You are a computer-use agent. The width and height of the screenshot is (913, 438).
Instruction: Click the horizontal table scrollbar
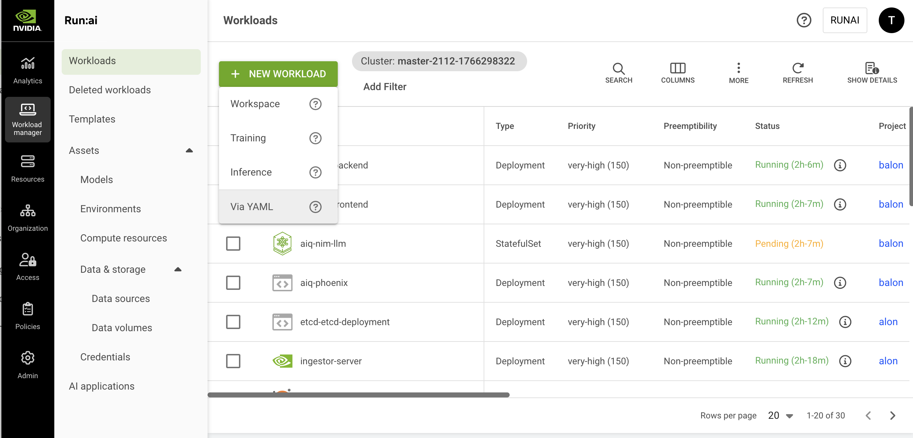[x=358, y=395]
